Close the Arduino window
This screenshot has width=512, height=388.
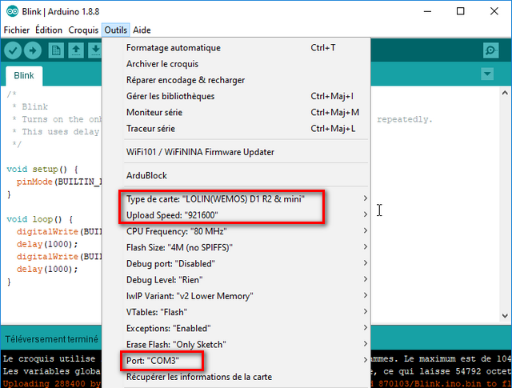tap(494, 11)
